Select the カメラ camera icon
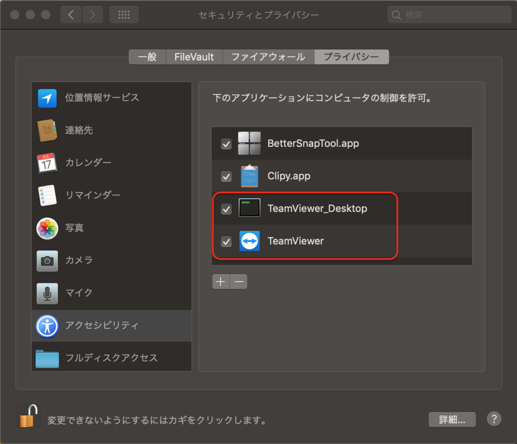 [47, 261]
